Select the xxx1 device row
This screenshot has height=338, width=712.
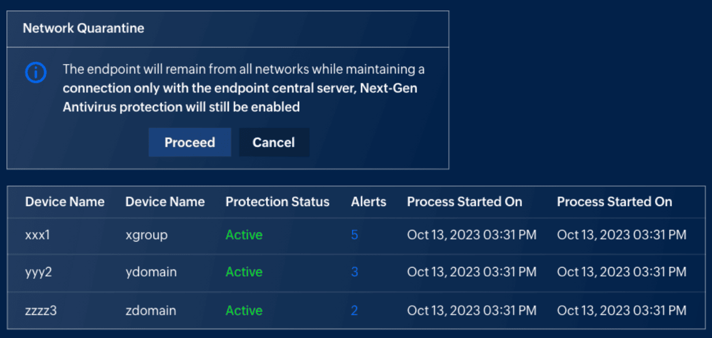[x=37, y=234]
